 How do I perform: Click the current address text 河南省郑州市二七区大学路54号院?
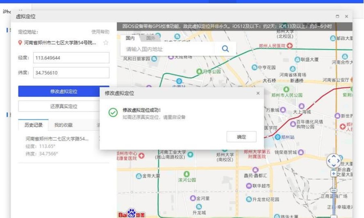[60, 43]
